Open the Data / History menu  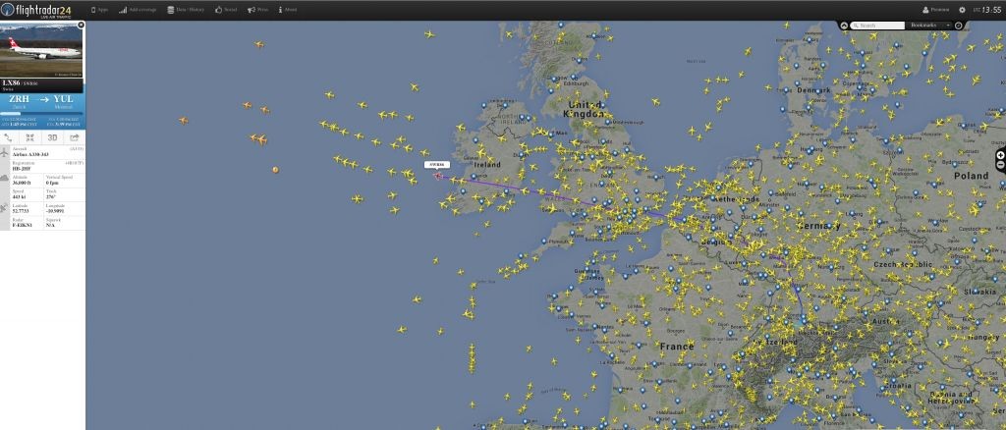186,10
